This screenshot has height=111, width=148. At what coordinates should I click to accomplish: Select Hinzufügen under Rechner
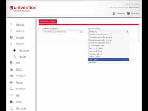[x=24, y=50]
